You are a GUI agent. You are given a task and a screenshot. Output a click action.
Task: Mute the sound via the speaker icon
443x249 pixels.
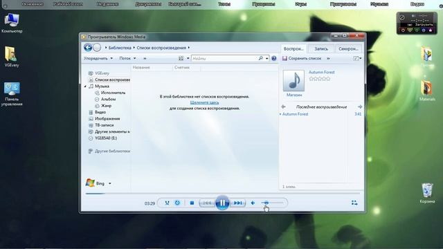pyautogui.click(x=253, y=203)
